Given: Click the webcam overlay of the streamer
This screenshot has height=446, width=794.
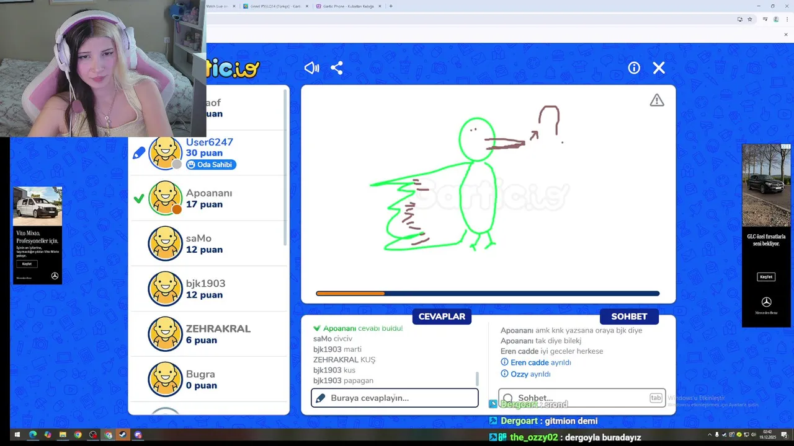Looking at the screenshot, I should tap(103, 68).
